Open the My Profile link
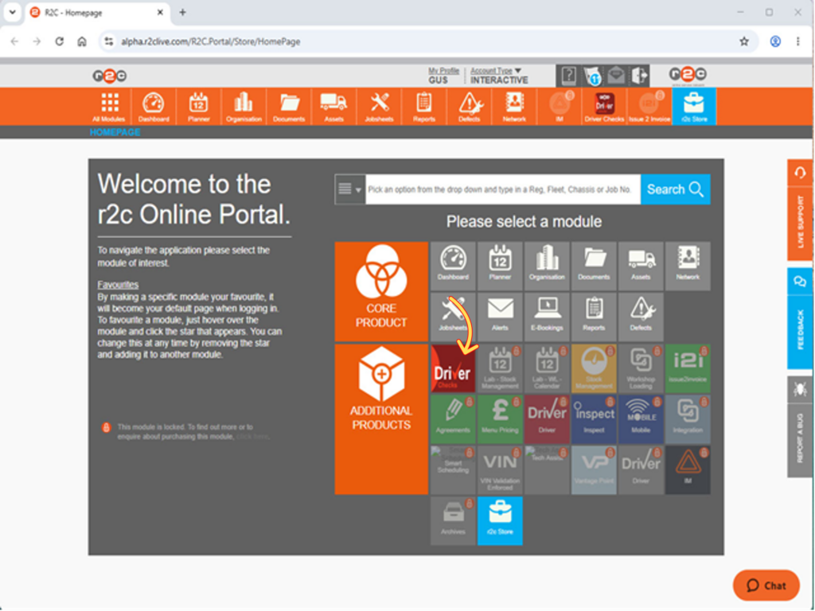 point(443,71)
